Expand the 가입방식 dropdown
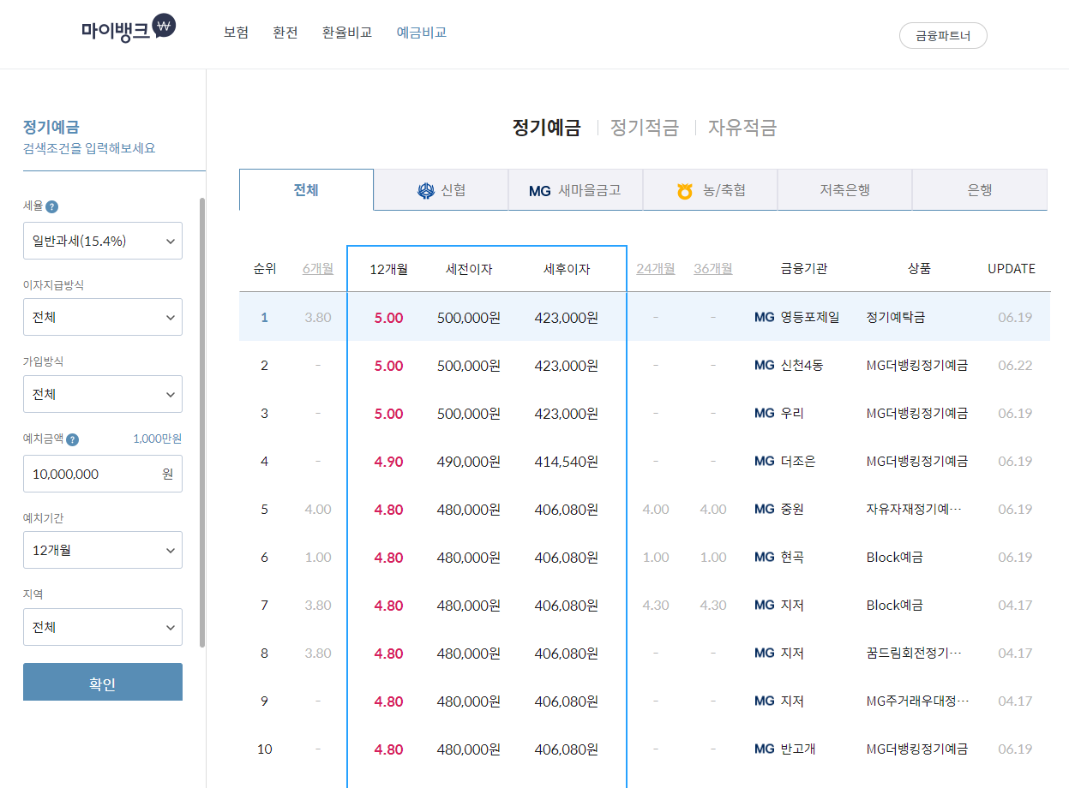This screenshot has width=1069, height=788. pos(103,394)
